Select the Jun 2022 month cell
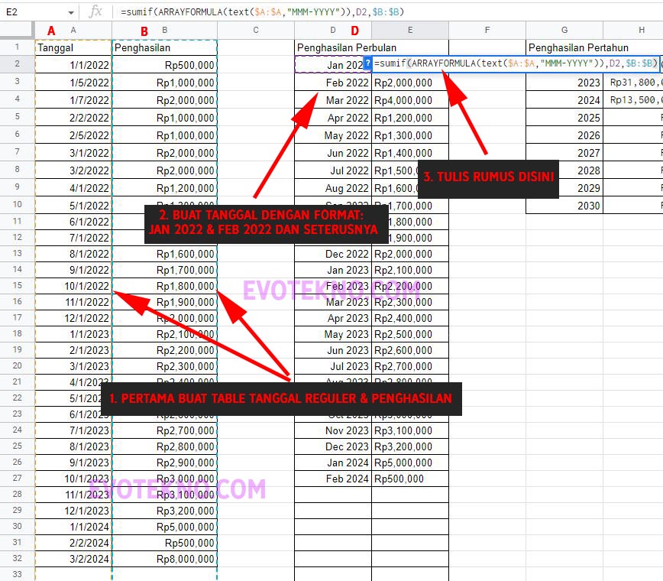Screen dimensions: 663x581 333,153
